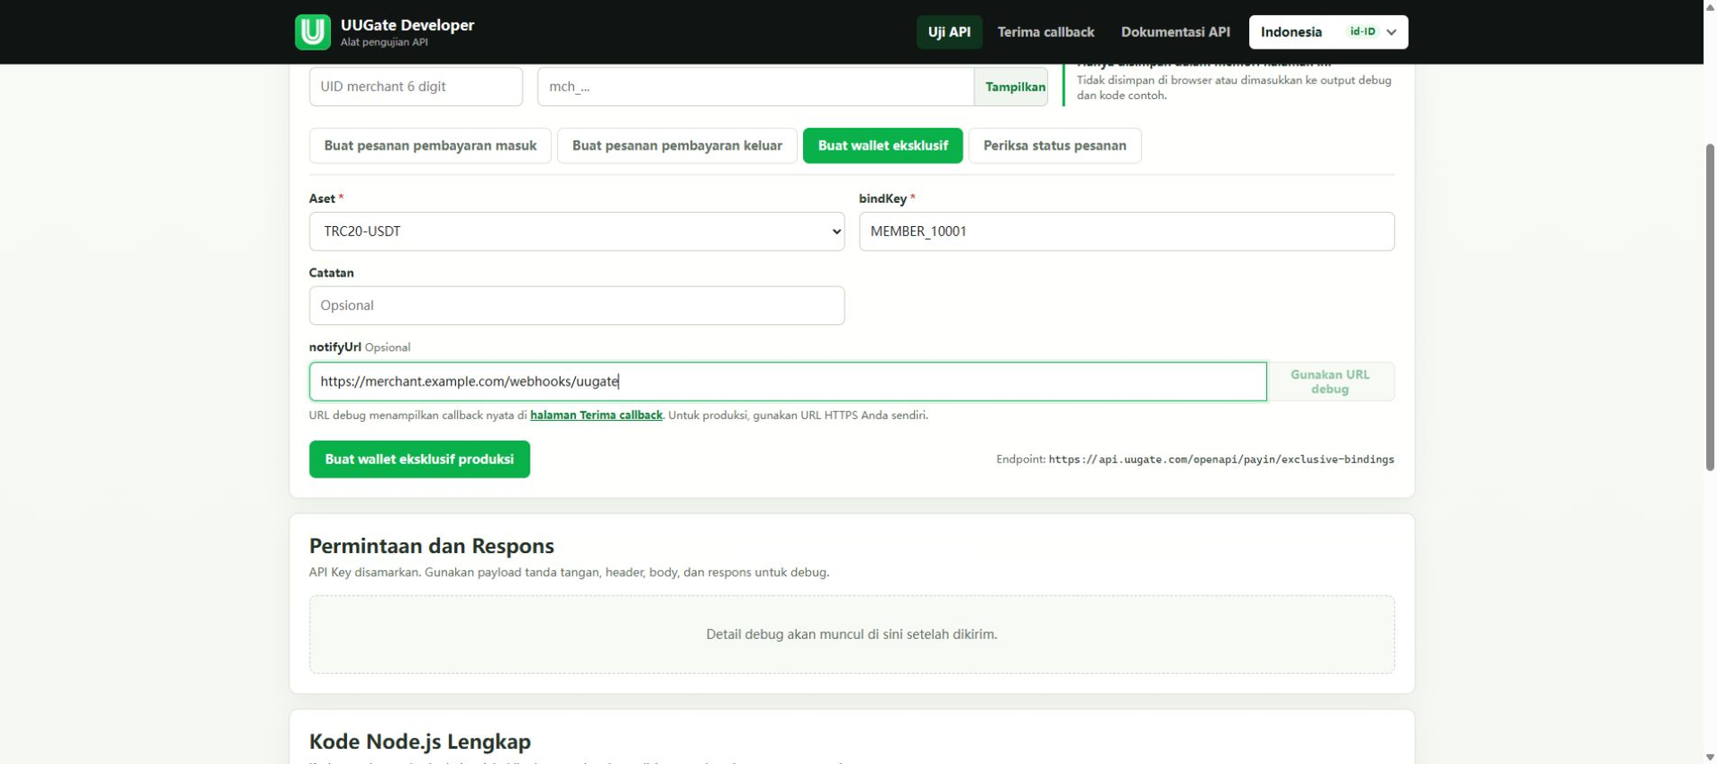Expand the Aset TRC20-USDT dropdown
Viewport: 1717px width, 764px height.
click(577, 231)
